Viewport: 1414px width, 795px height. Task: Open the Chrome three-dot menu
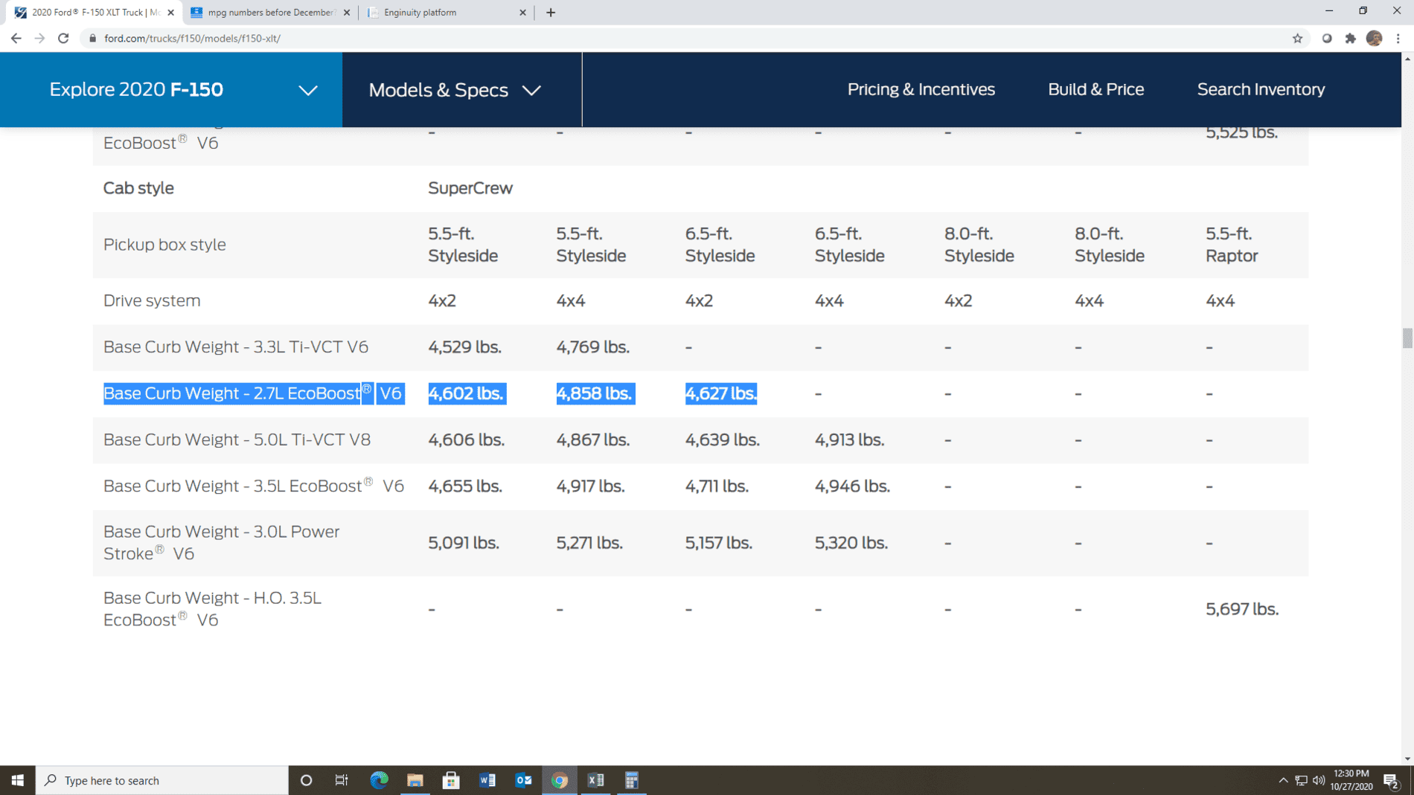1398,38
